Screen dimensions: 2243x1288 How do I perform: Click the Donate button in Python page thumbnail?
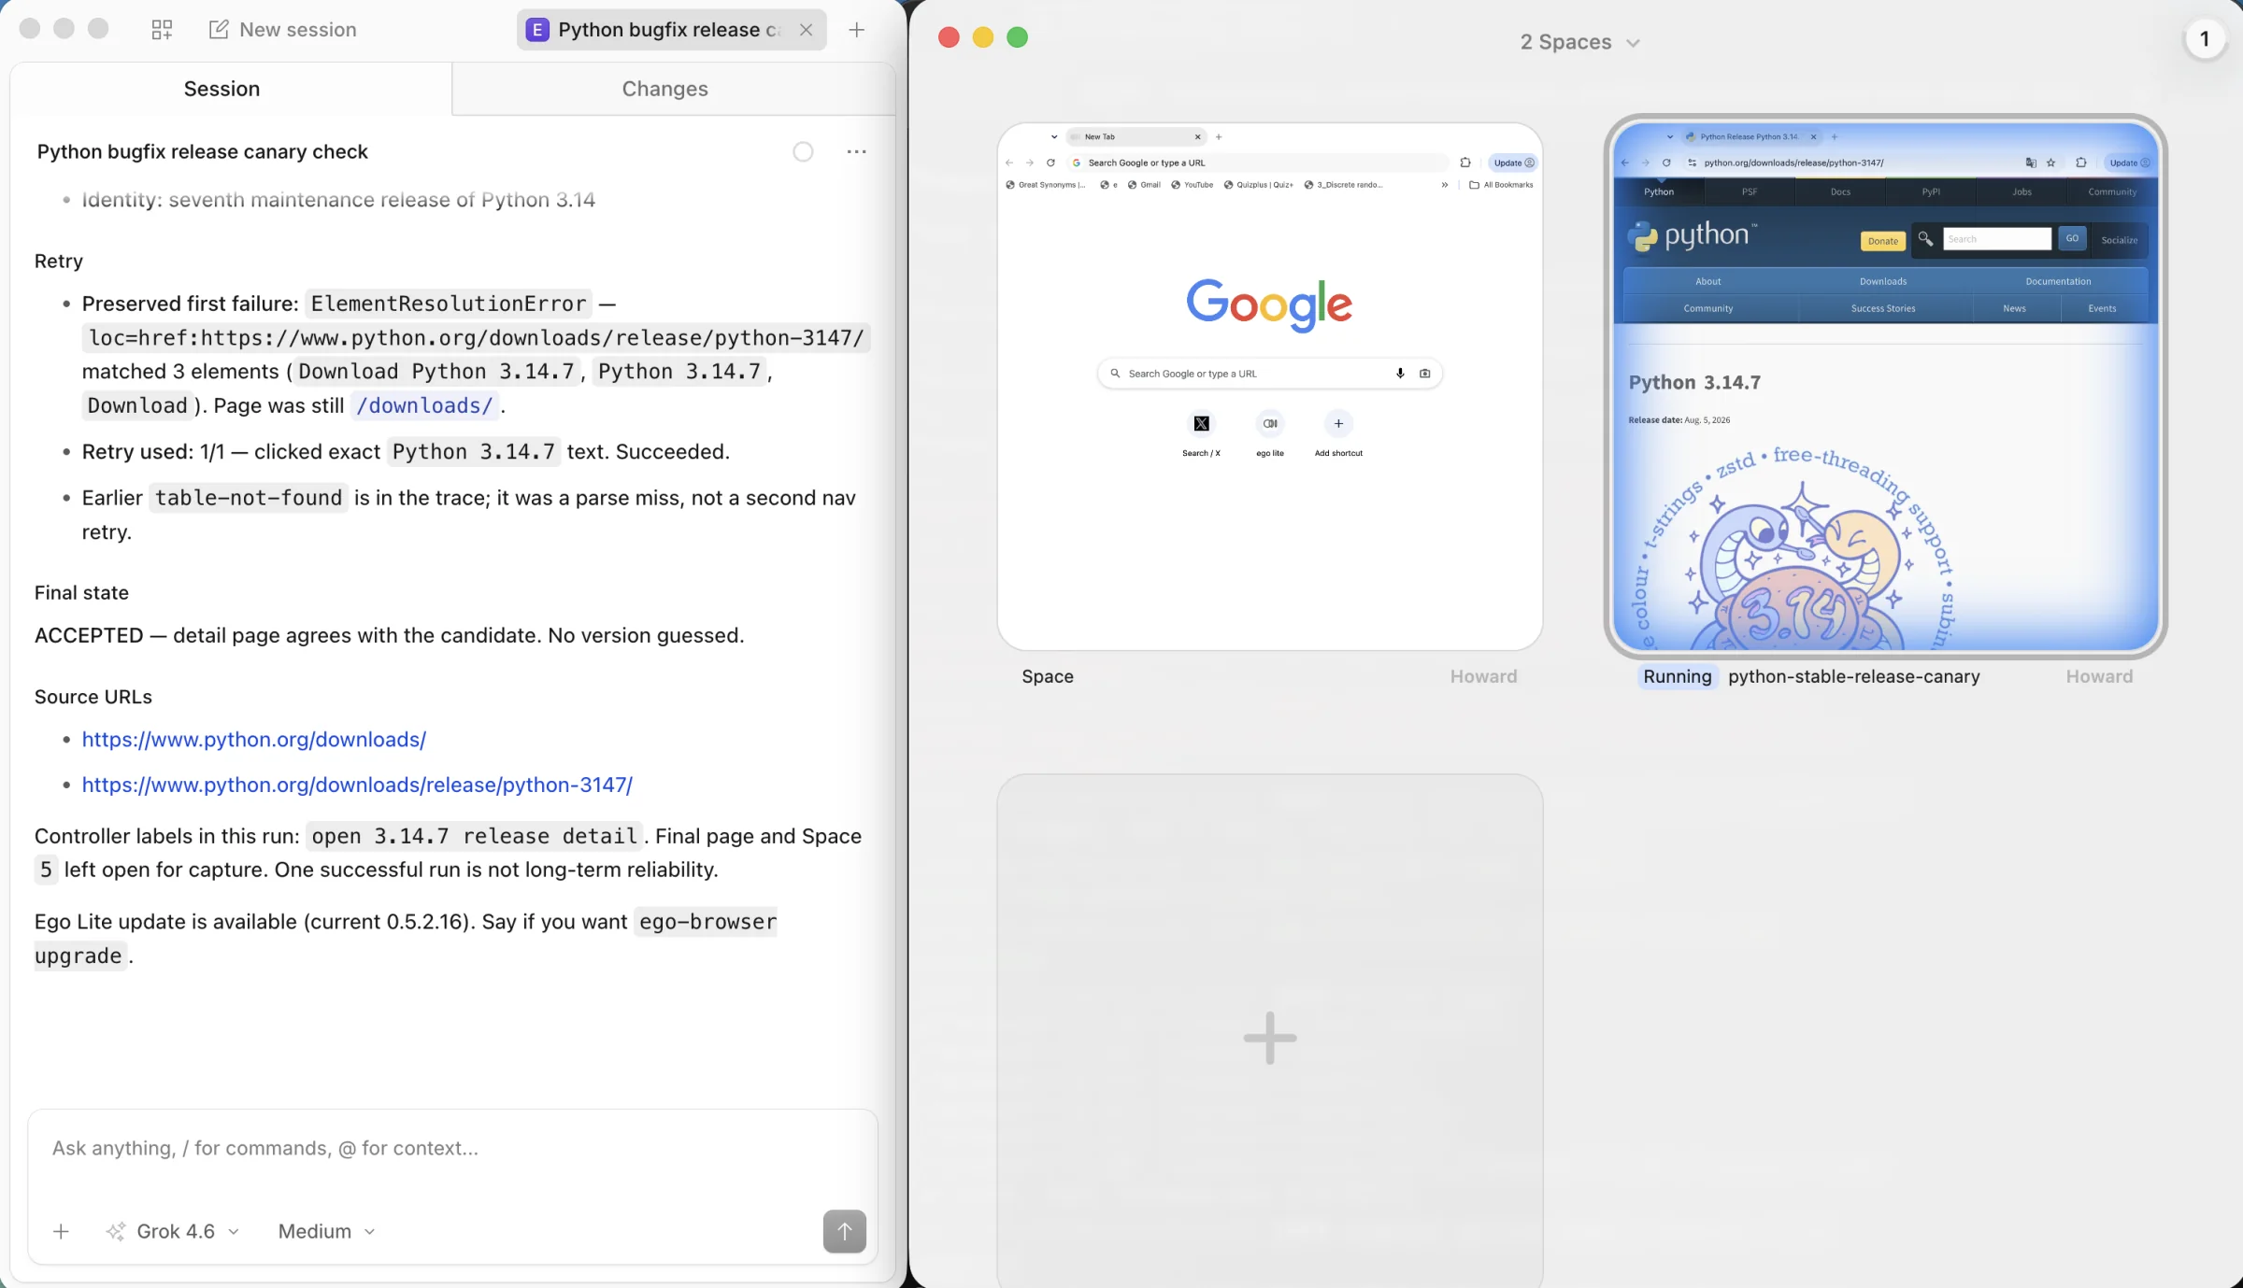(x=1882, y=241)
